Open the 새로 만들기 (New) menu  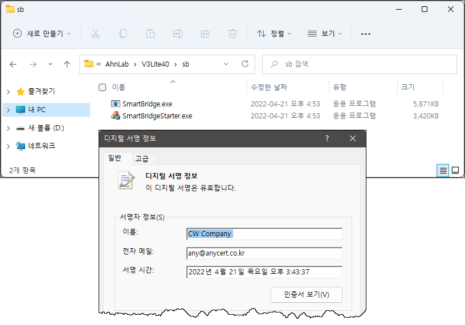42,34
